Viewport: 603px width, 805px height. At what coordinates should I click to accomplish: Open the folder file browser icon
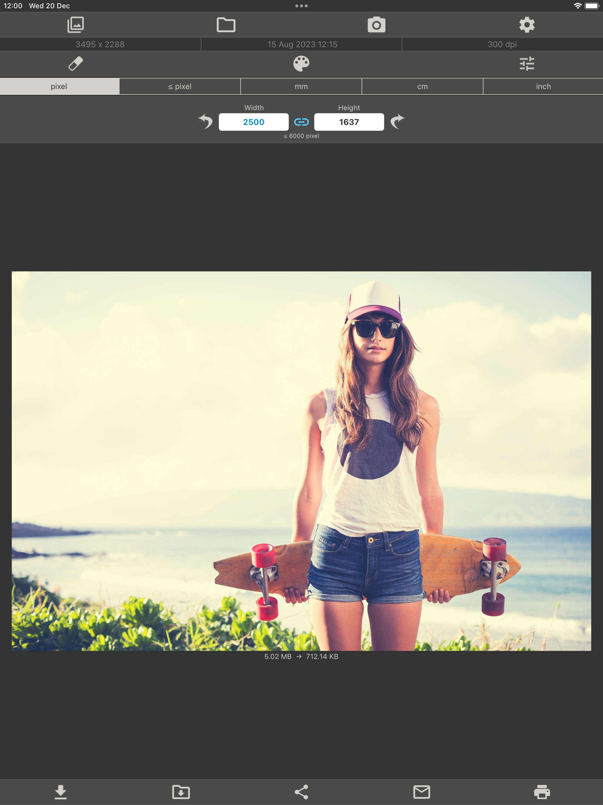point(226,25)
